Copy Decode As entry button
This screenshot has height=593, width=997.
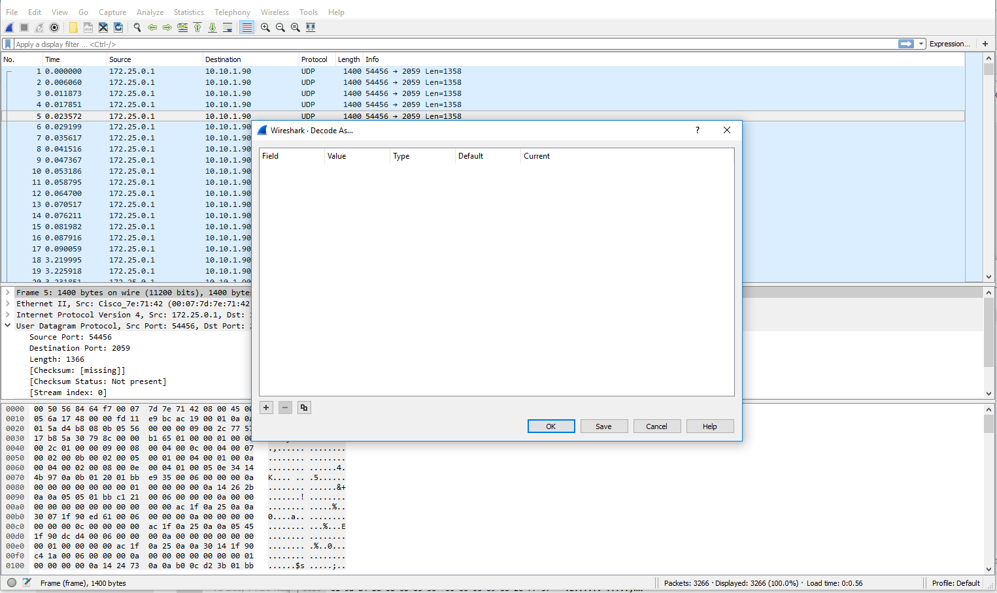tap(304, 408)
